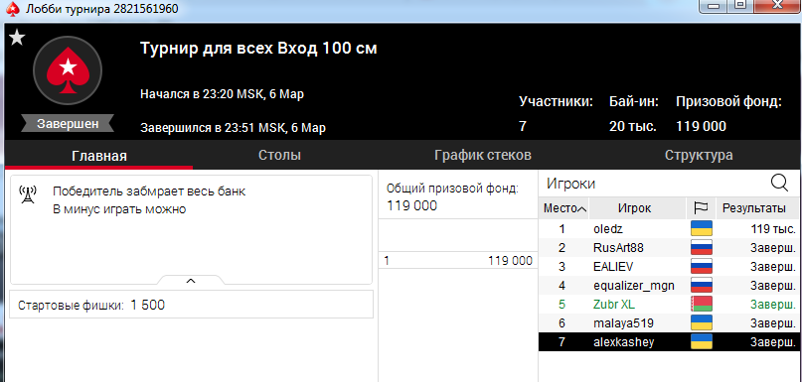The image size is (802, 382).
Task: Click the broadcast antenna announcement icon
Action: tap(28, 194)
